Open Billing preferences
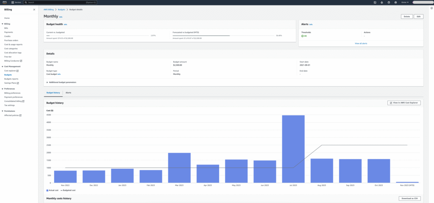The height and width of the screenshot is (203, 434). point(12,93)
